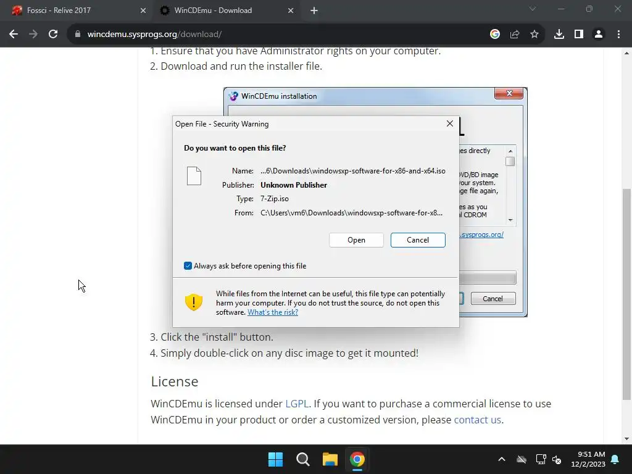Close the Fossci - Relive 2017 tab
The image size is (632, 474).
[143, 11]
